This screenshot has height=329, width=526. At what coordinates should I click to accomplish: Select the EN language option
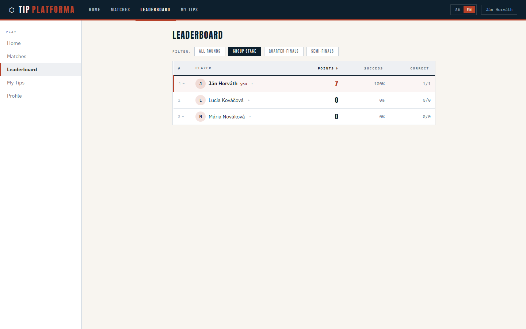[469, 10]
